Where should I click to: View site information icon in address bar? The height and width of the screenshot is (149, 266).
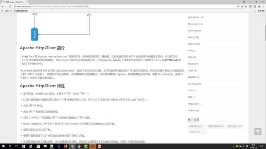click(x=15, y=7)
